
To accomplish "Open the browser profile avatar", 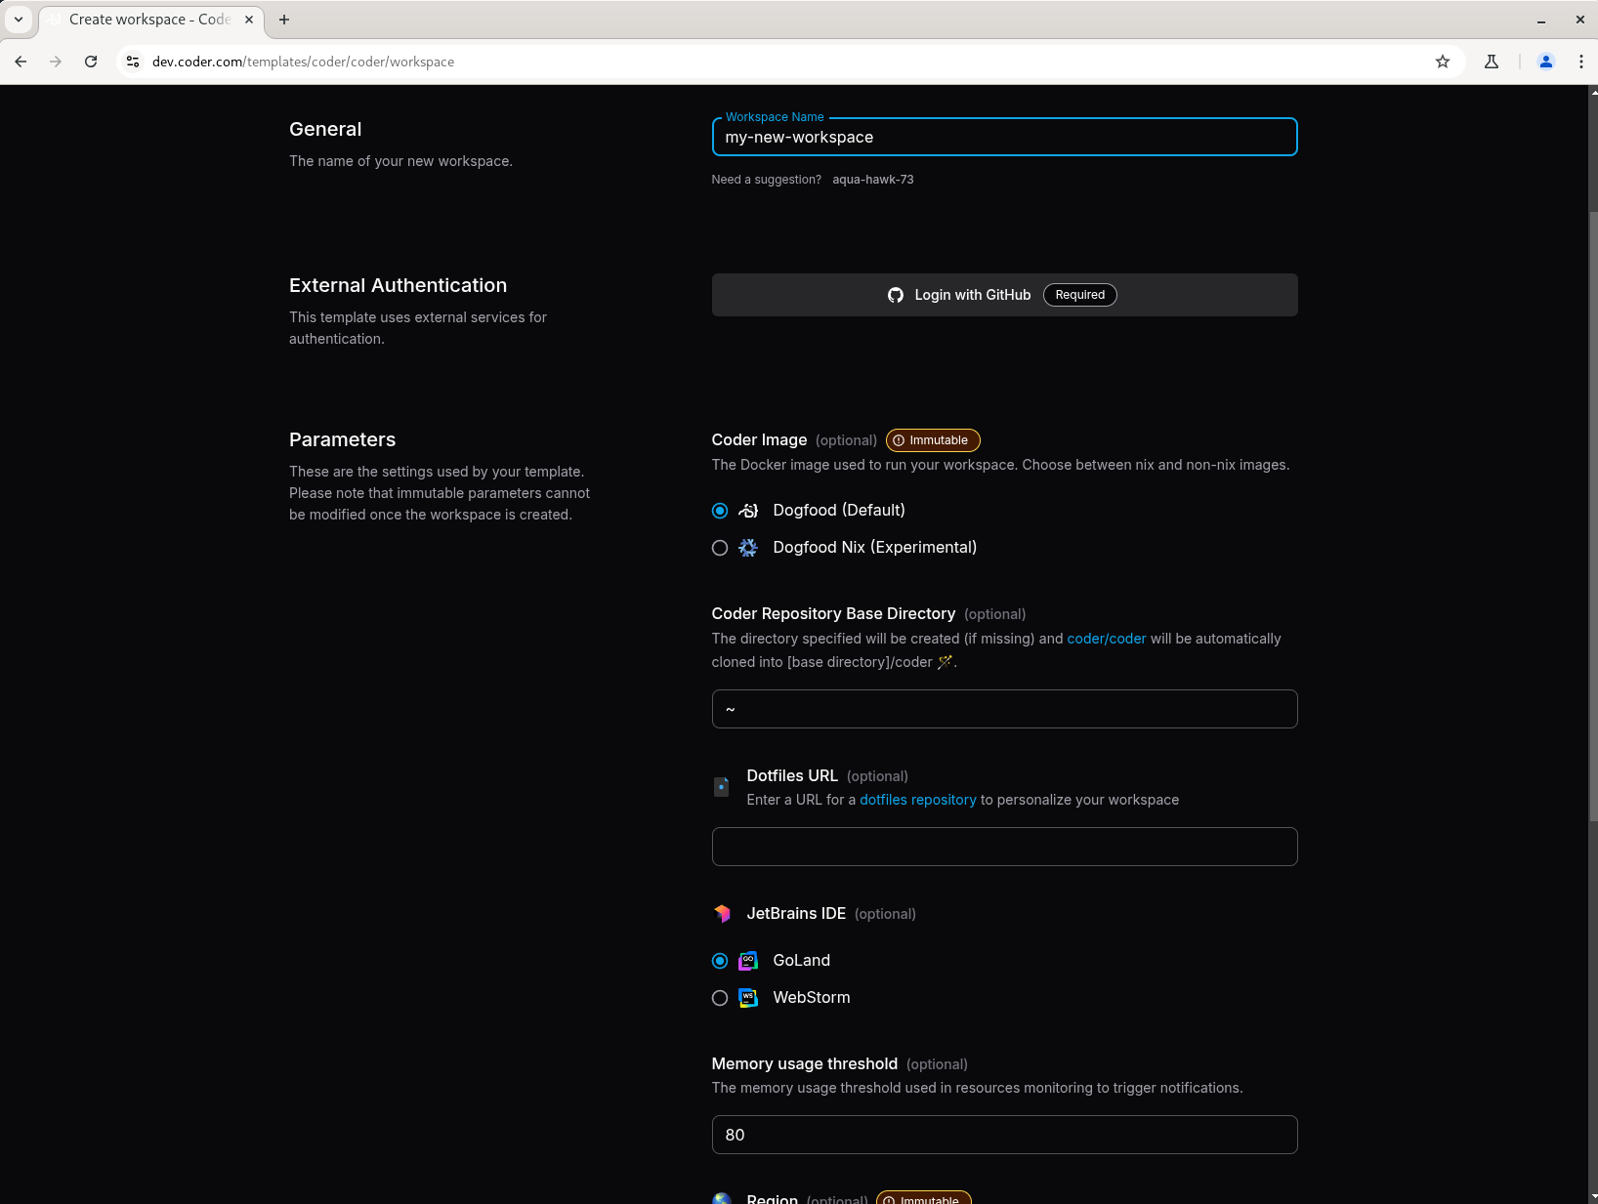I will click(1546, 62).
